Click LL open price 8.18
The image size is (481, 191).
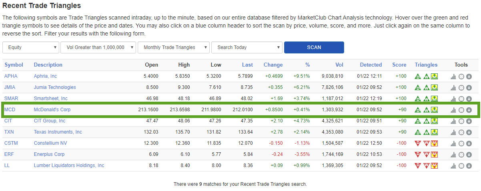tap(153, 165)
